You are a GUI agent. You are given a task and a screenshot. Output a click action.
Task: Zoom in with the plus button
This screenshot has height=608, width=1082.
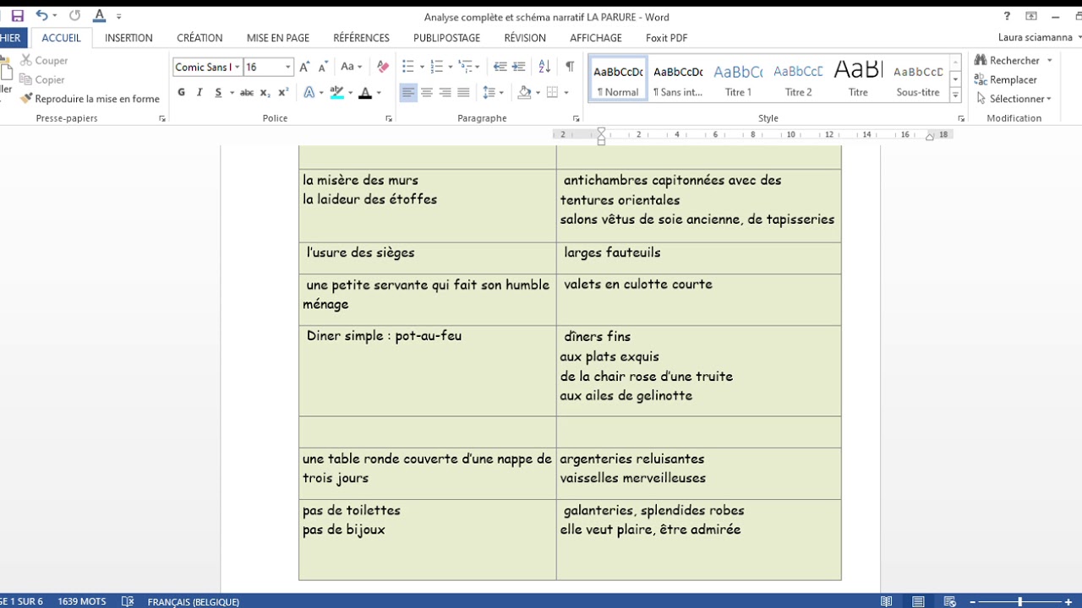(x=1068, y=601)
